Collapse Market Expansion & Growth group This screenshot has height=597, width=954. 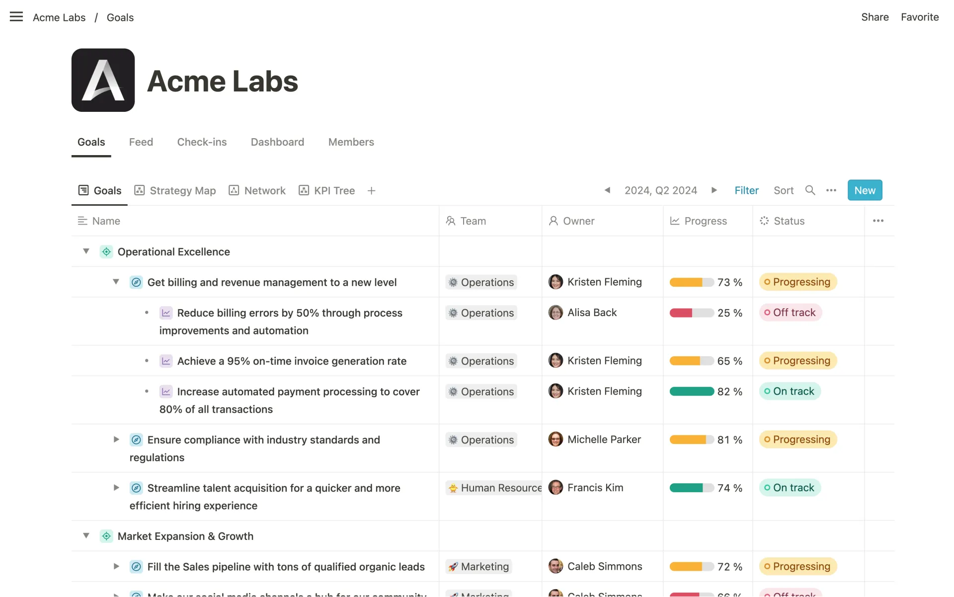pyautogui.click(x=86, y=536)
